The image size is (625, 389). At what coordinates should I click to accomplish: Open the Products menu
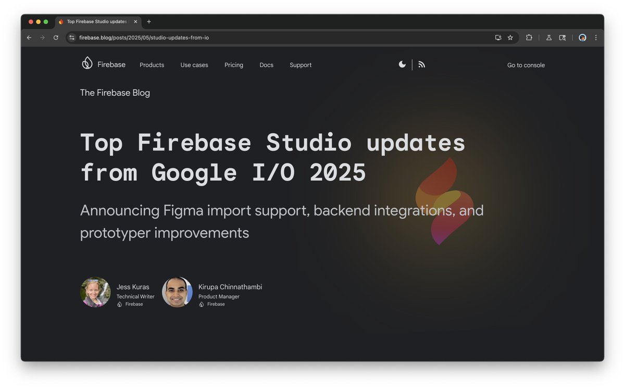point(152,65)
